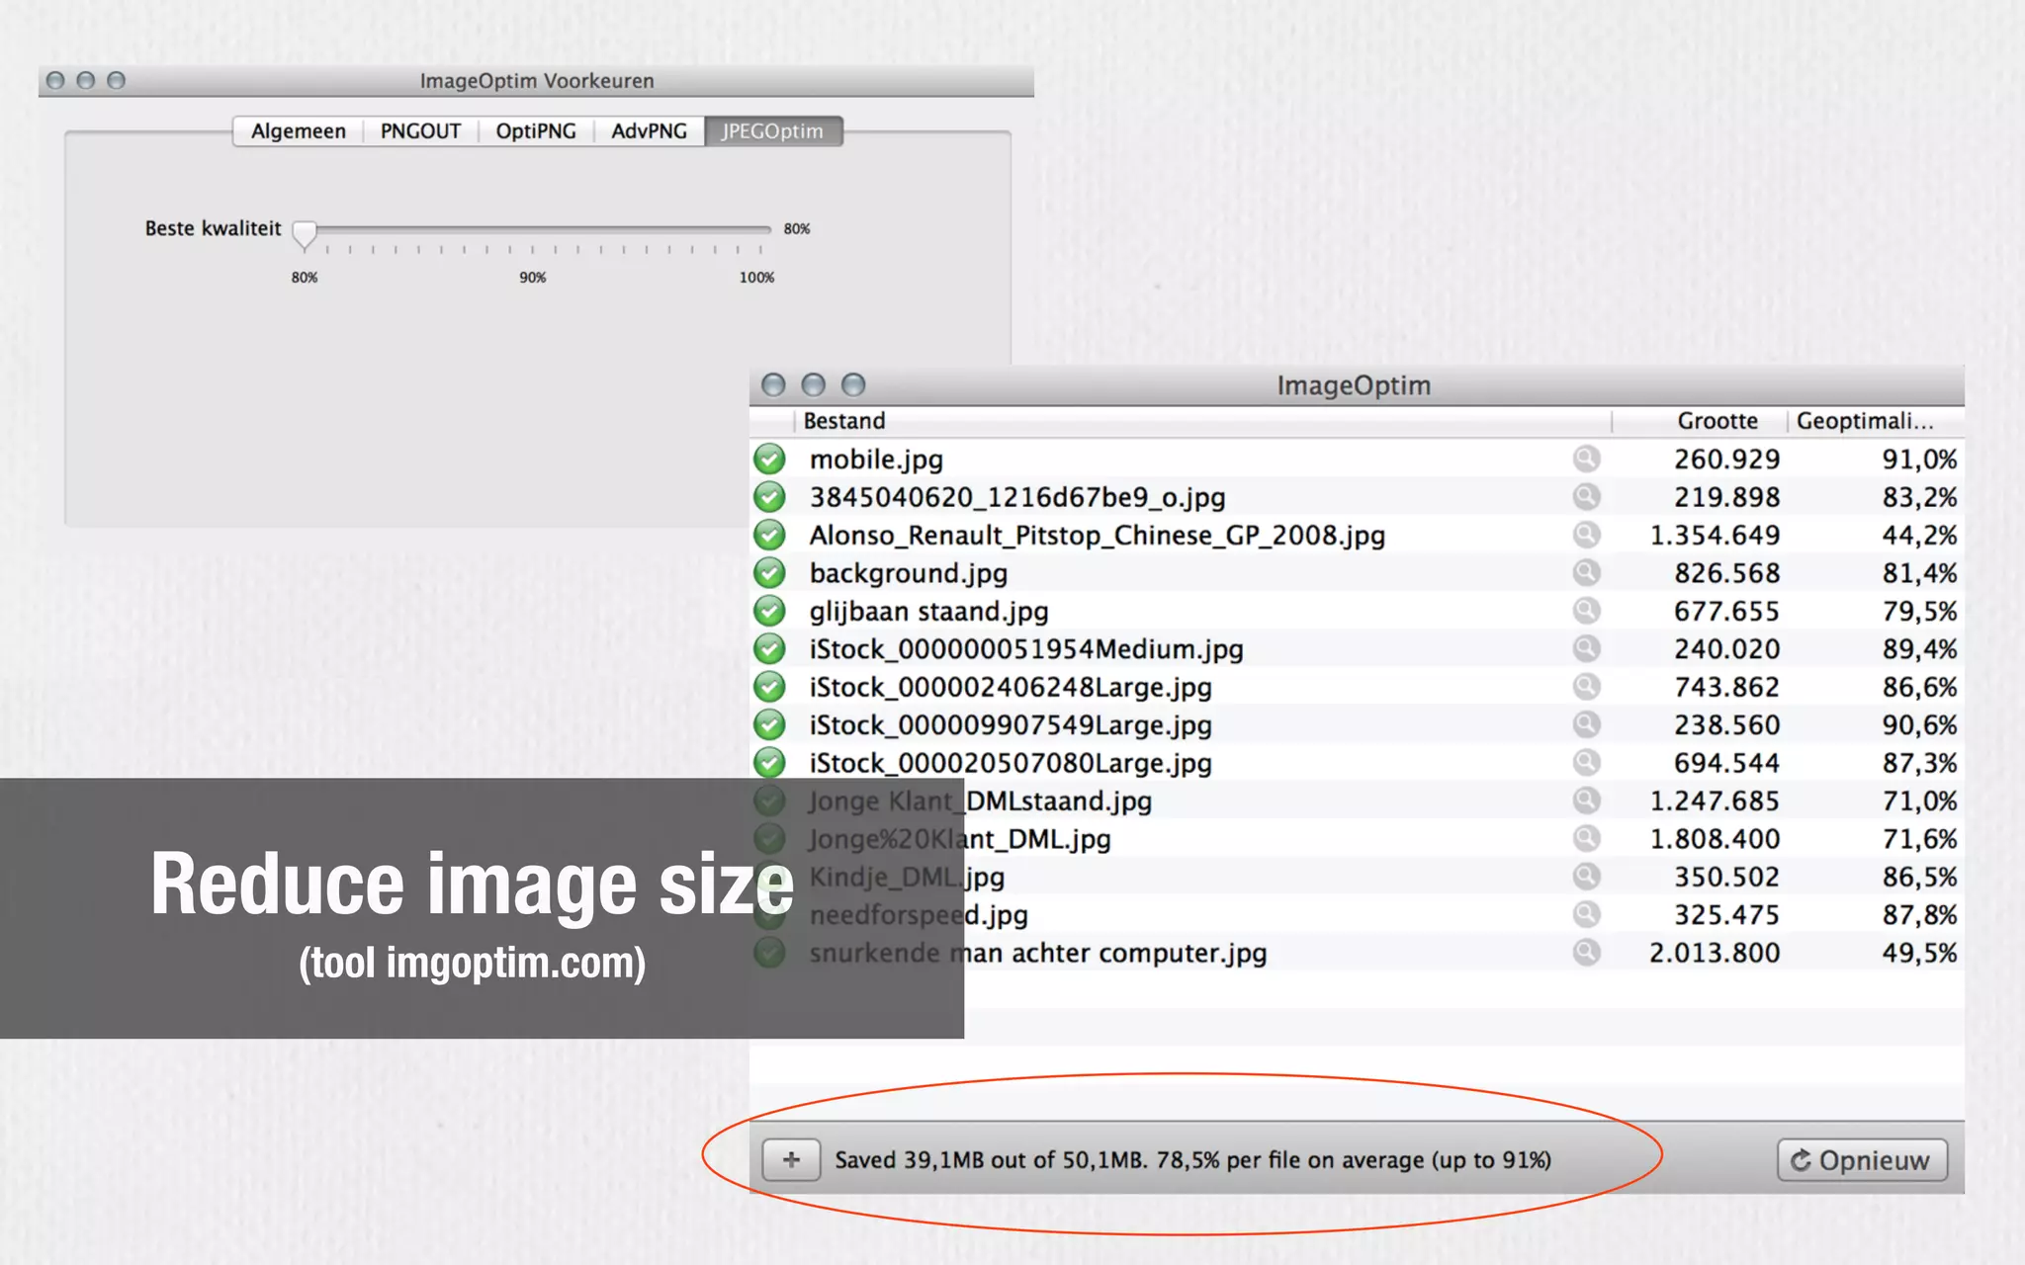Select the OptiPNG tab
Viewport: 2025px width, 1265px height.
(536, 131)
